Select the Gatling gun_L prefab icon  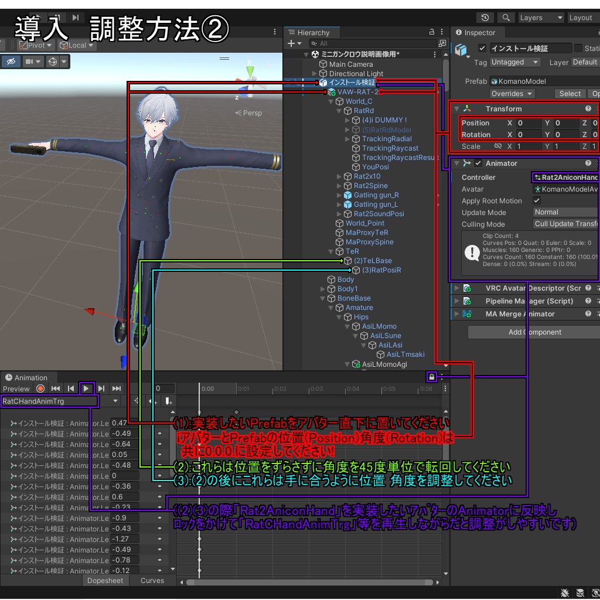tap(347, 204)
